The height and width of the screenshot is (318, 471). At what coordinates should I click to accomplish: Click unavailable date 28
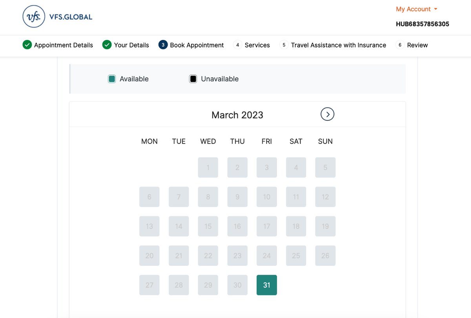point(179,285)
